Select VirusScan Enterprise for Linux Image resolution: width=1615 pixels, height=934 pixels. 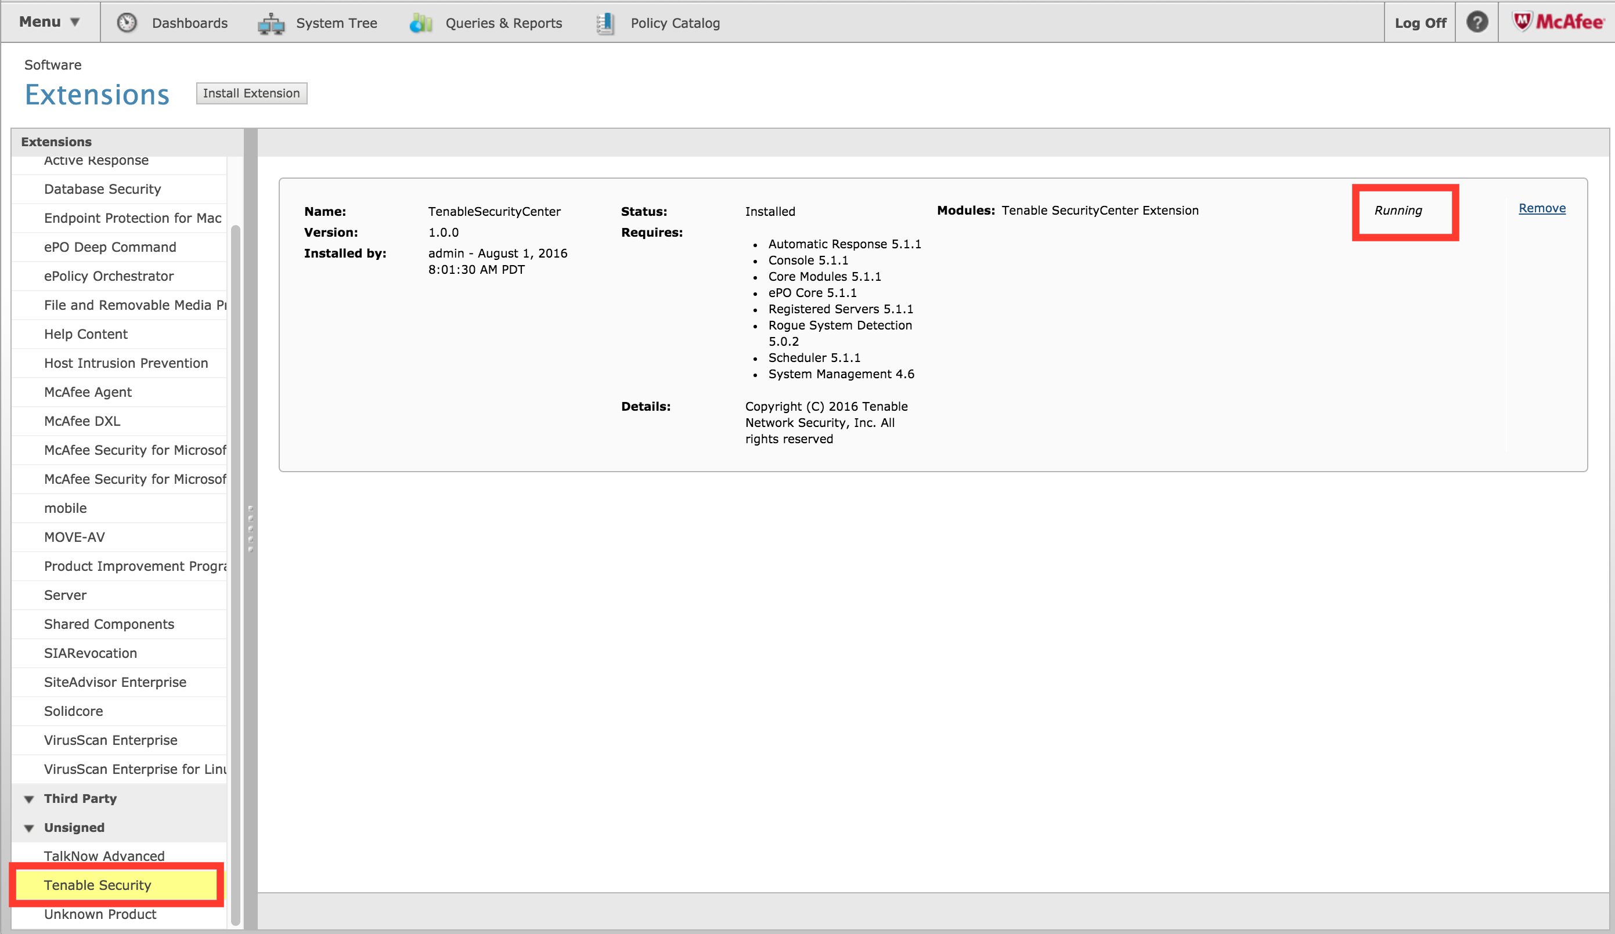pos(119,769)
